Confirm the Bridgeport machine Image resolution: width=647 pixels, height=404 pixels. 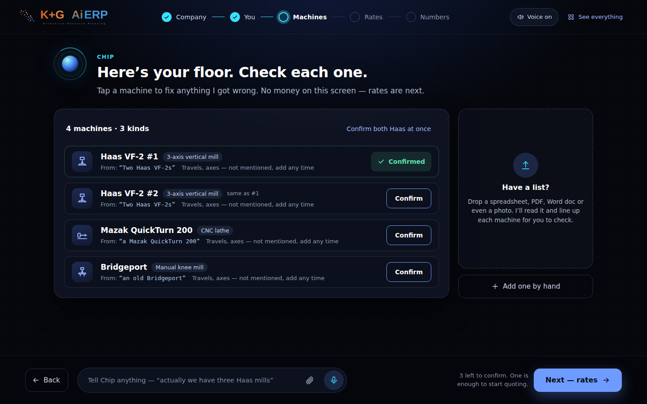tap(409, 272)
